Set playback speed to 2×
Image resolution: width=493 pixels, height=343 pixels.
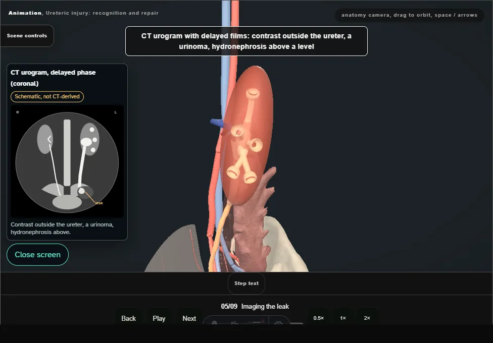367,318
